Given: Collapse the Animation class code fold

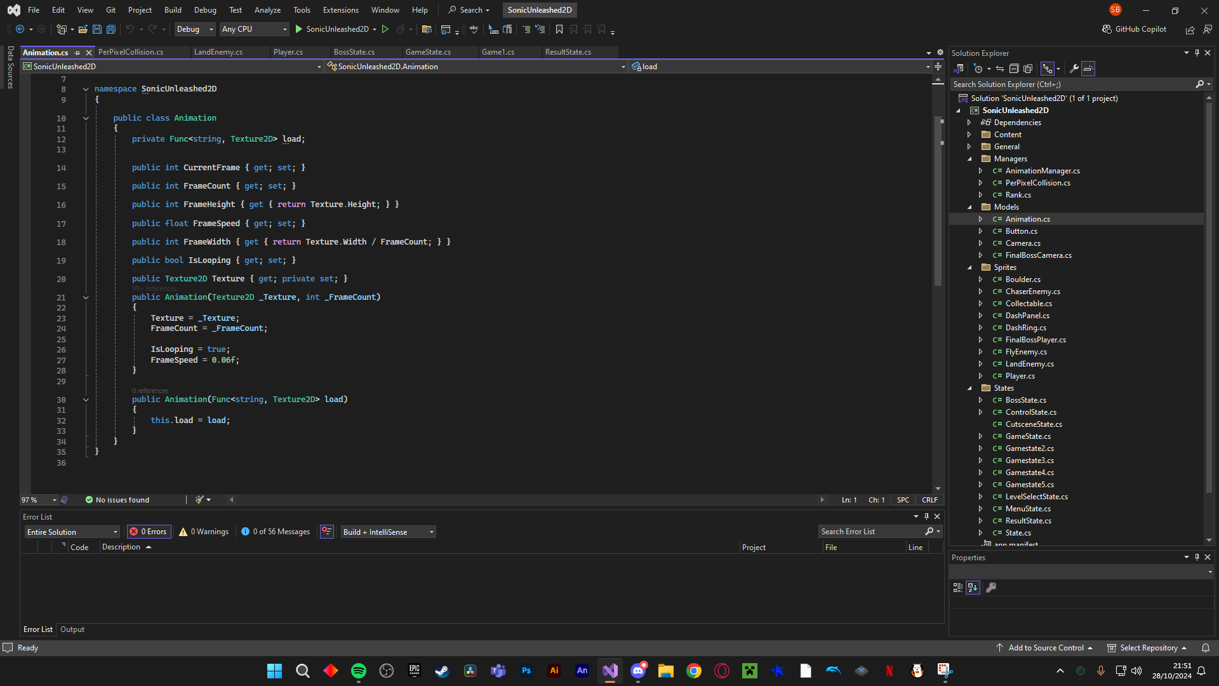Looking at the screenshot, I should click(x=86, y=118).
